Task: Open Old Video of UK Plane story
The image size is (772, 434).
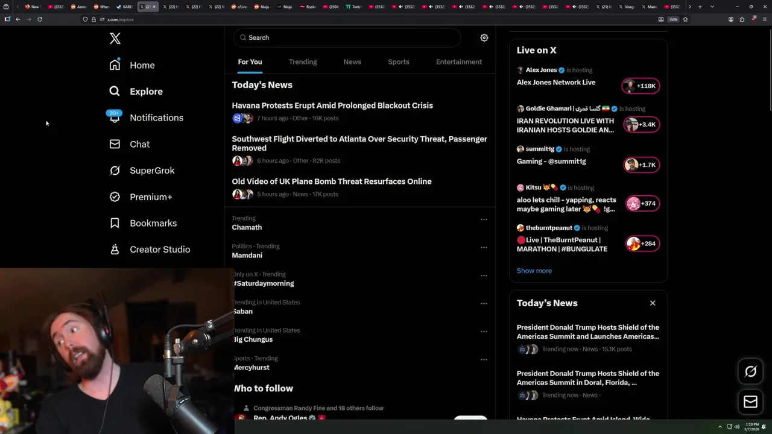Action: click(x=332, y=181)
